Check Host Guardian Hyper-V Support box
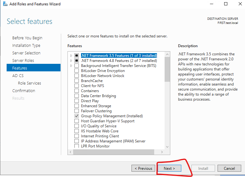The width and height of the screenshot is (245, 177). pyautogui.click(x=77, y=121)
